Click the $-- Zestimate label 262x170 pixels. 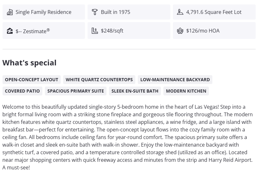tap(33, 31)
